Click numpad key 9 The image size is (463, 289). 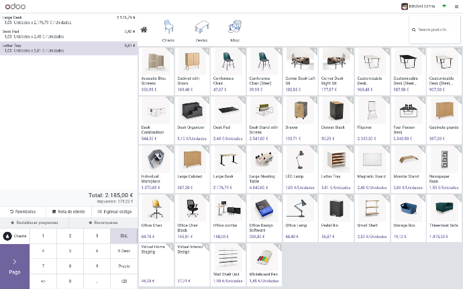pyautogui.click(x=97, y=266)
